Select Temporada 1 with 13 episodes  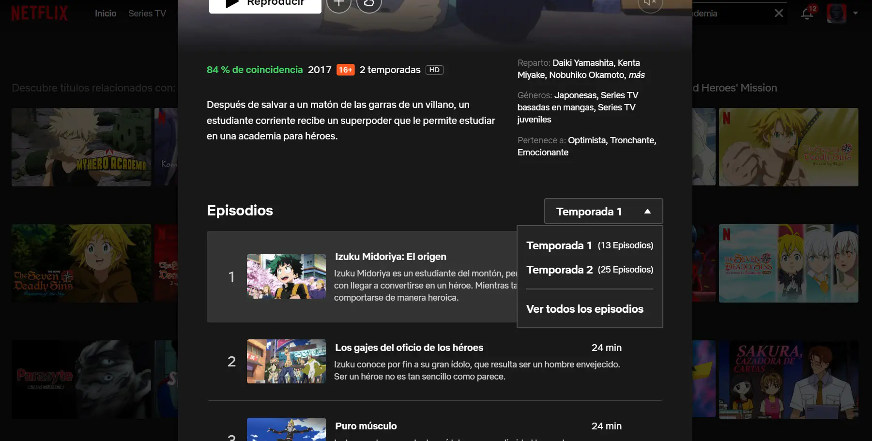[590, 245]
